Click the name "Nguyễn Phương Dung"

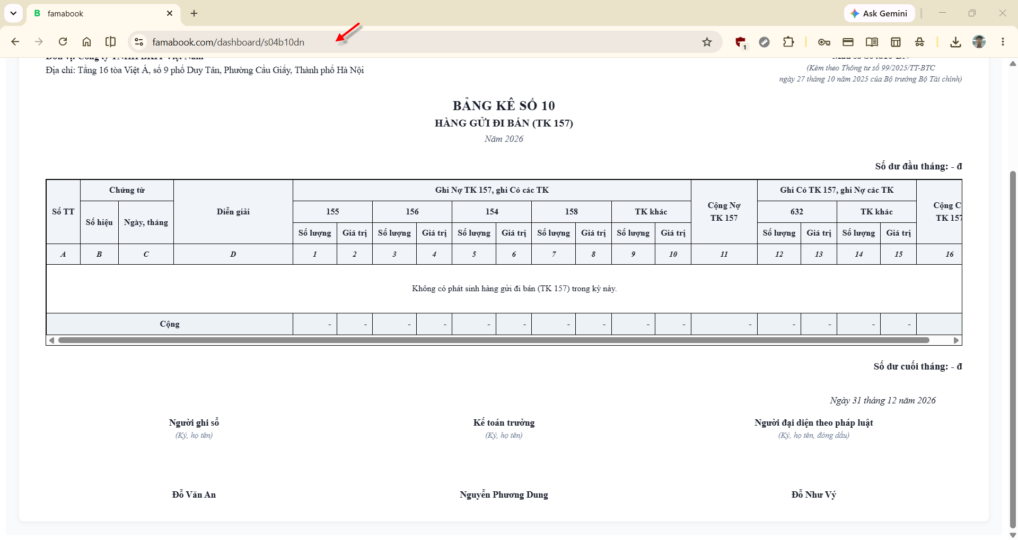point(504,494)
